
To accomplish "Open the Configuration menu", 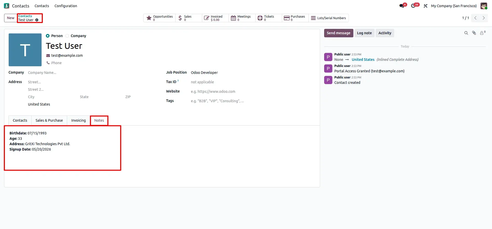I will click(x=66, y=6).
